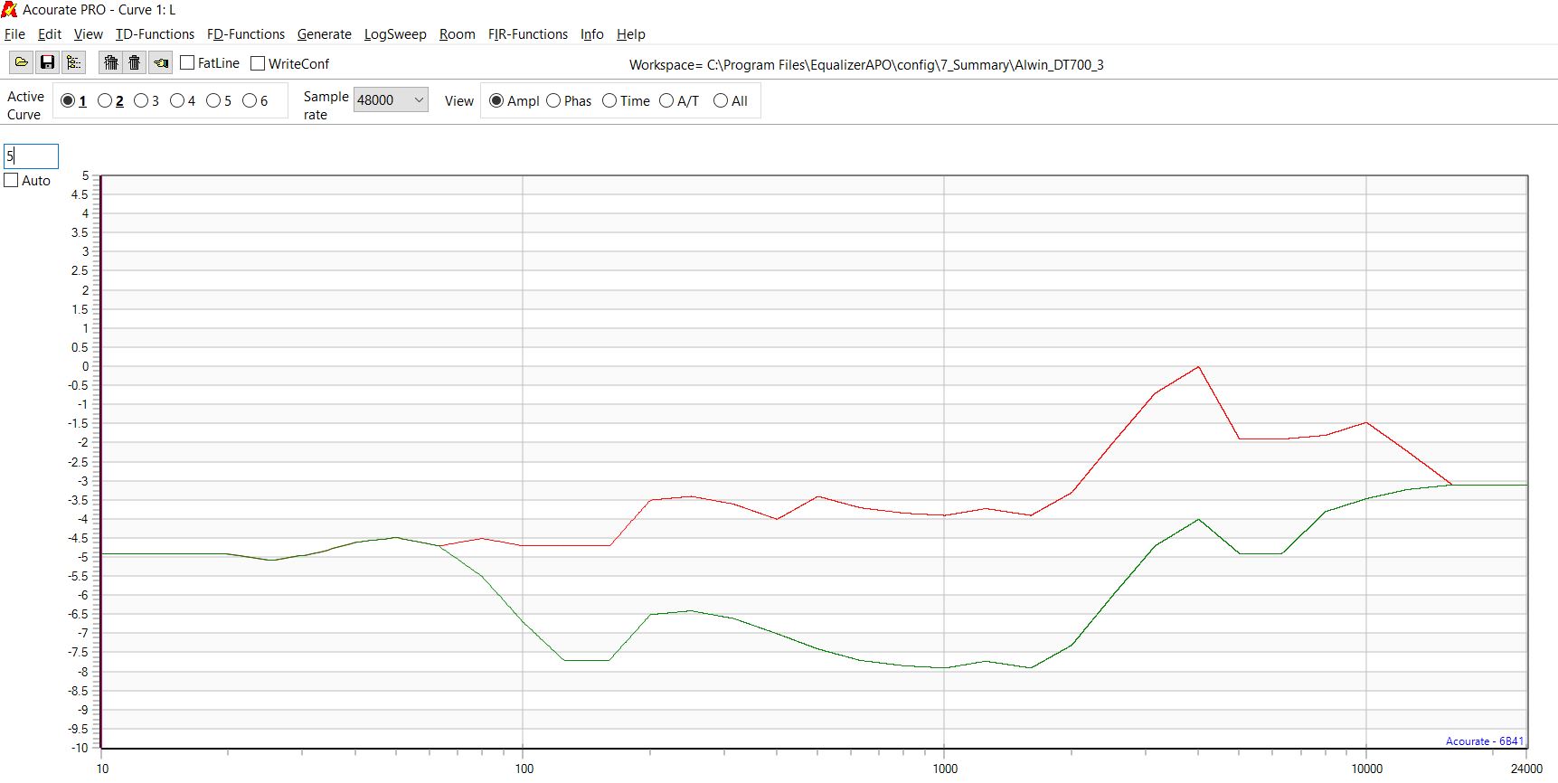This screenshot has height=783, width=1558.
Task: Click the pointing hand toolbar icon
Action: (x=161, y=62)
